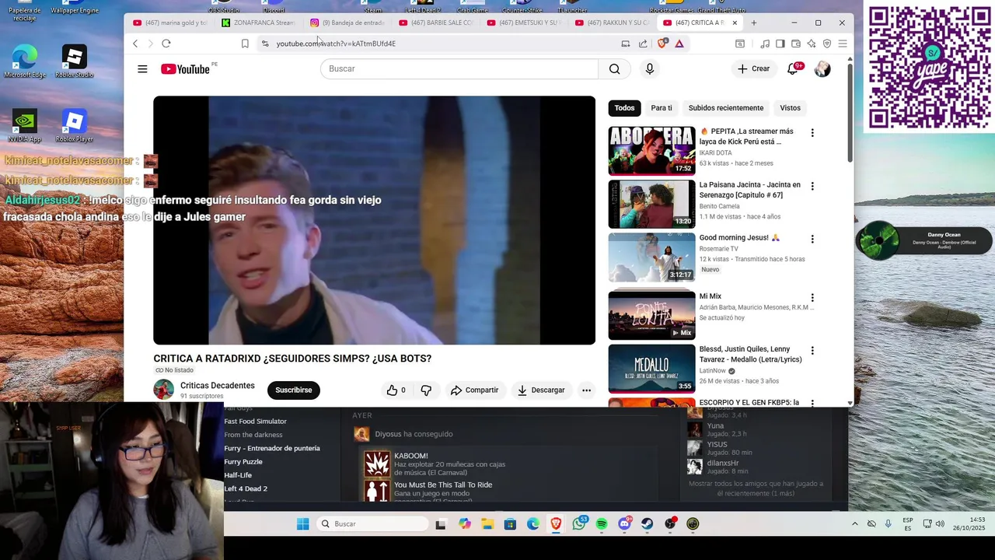This screenshot has height=560, width=995.
Task: Switch to Instagram Bandeja de entrada tab
Action: point(347,23)
